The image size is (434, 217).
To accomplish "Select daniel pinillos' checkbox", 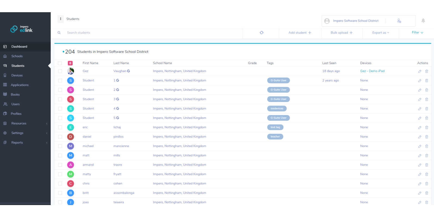I will click(60, 137).
